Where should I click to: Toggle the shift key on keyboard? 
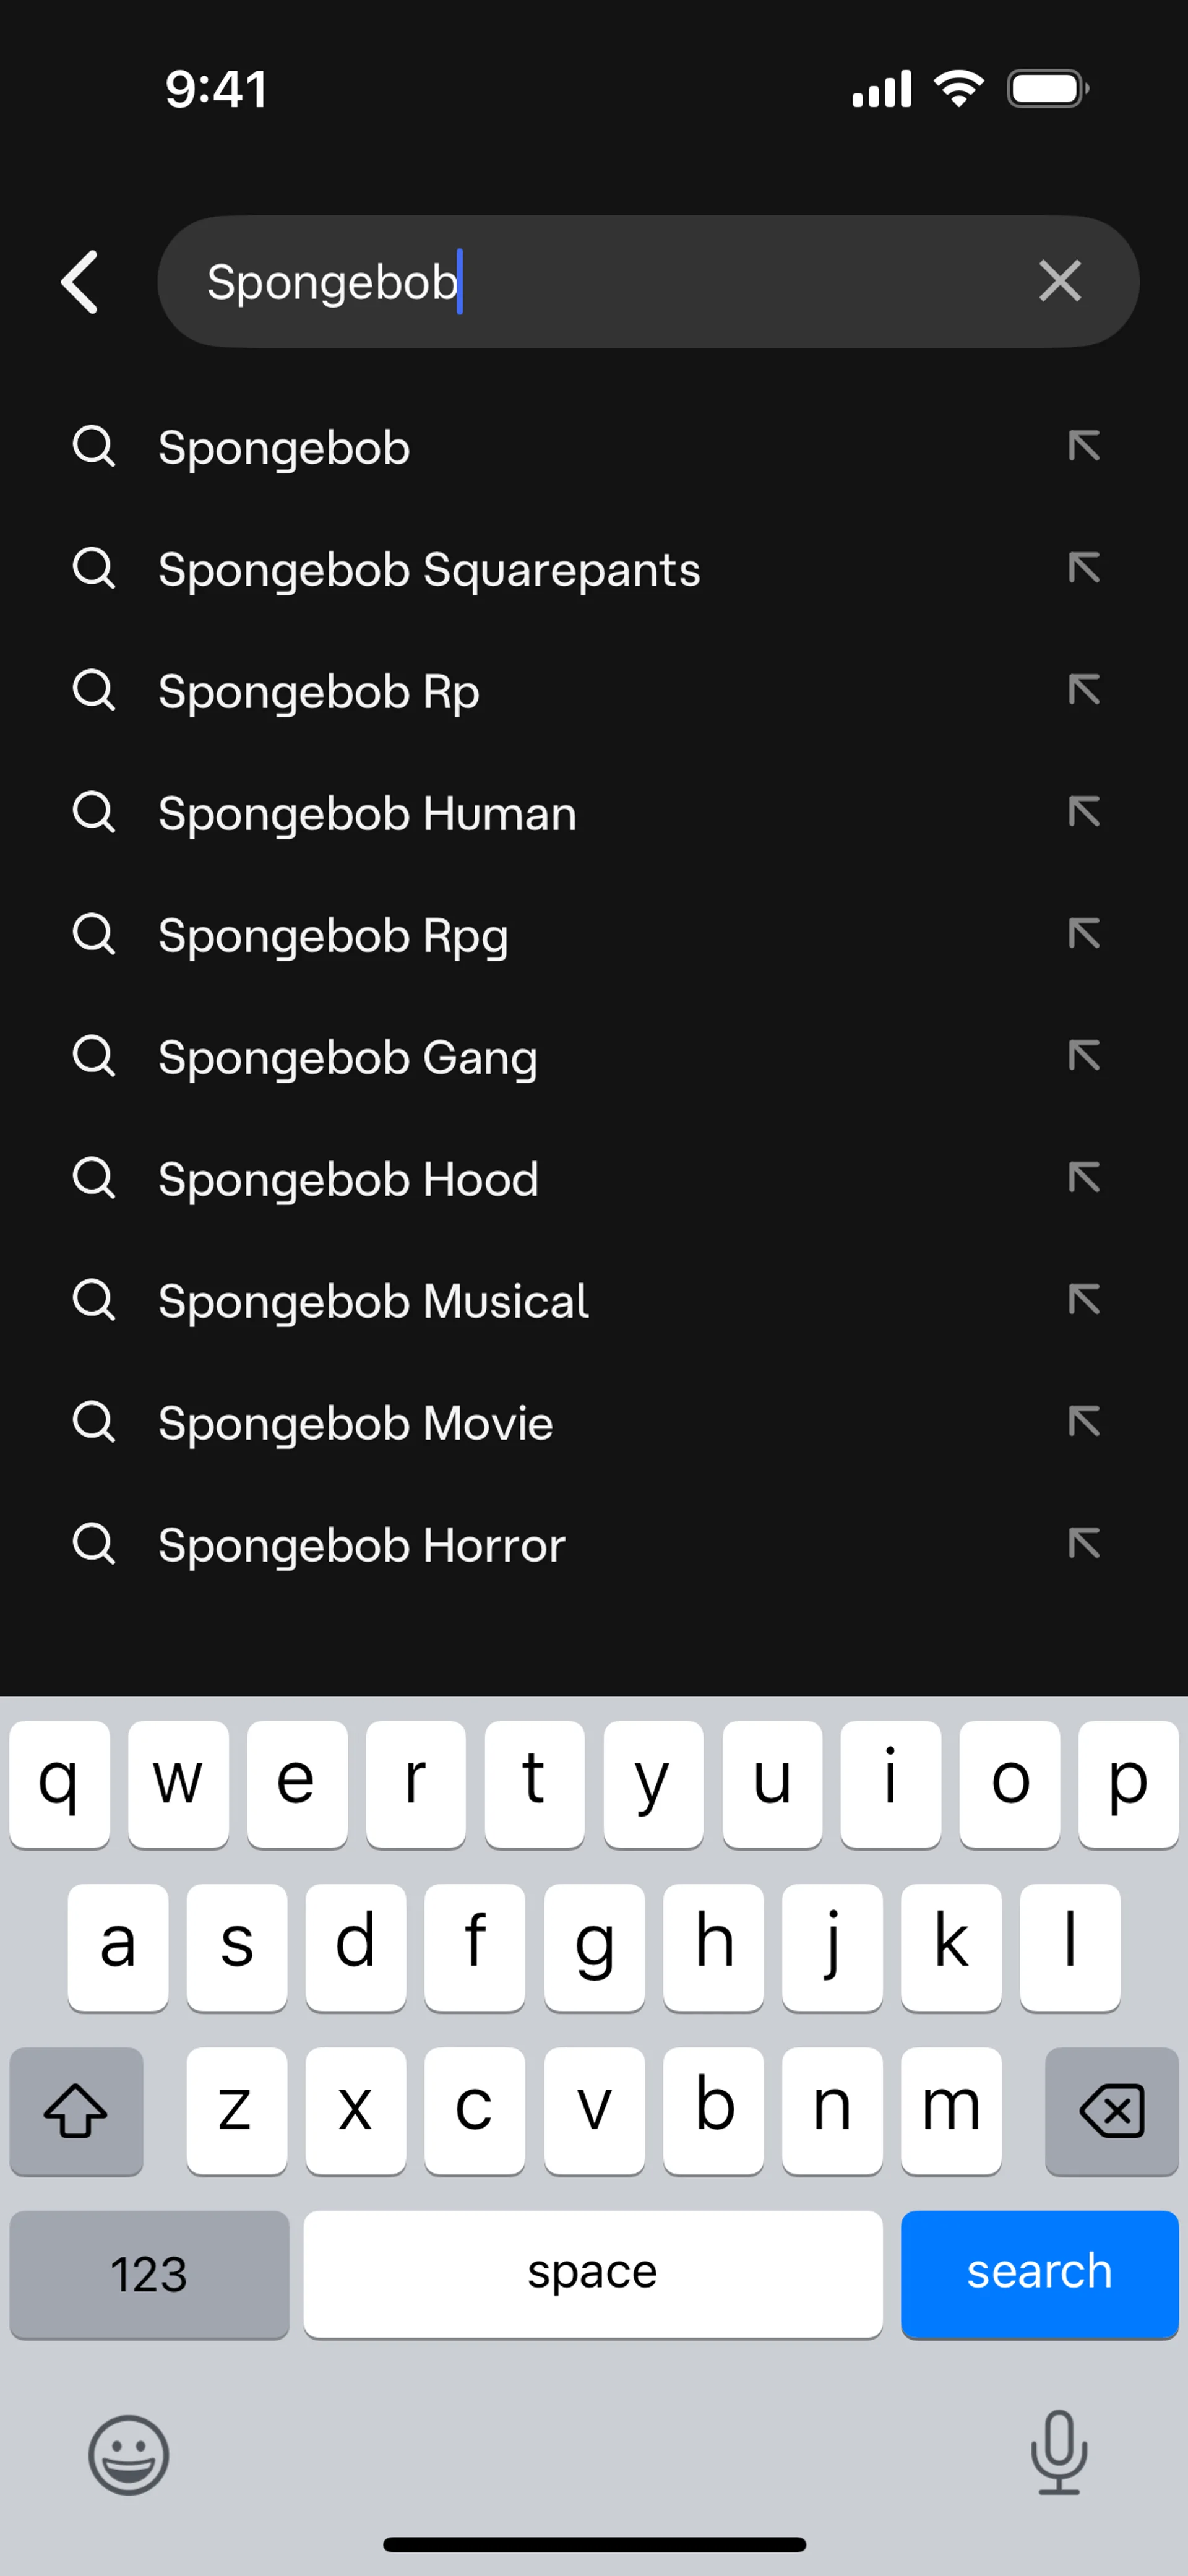[x=76, y=2110]
